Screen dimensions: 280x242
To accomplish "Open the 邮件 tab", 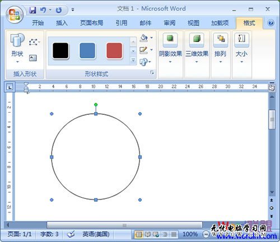I will click(146, 23).
